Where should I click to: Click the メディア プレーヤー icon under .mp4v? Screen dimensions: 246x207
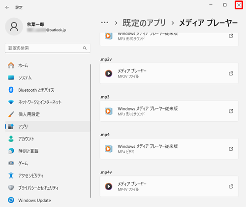109,186
